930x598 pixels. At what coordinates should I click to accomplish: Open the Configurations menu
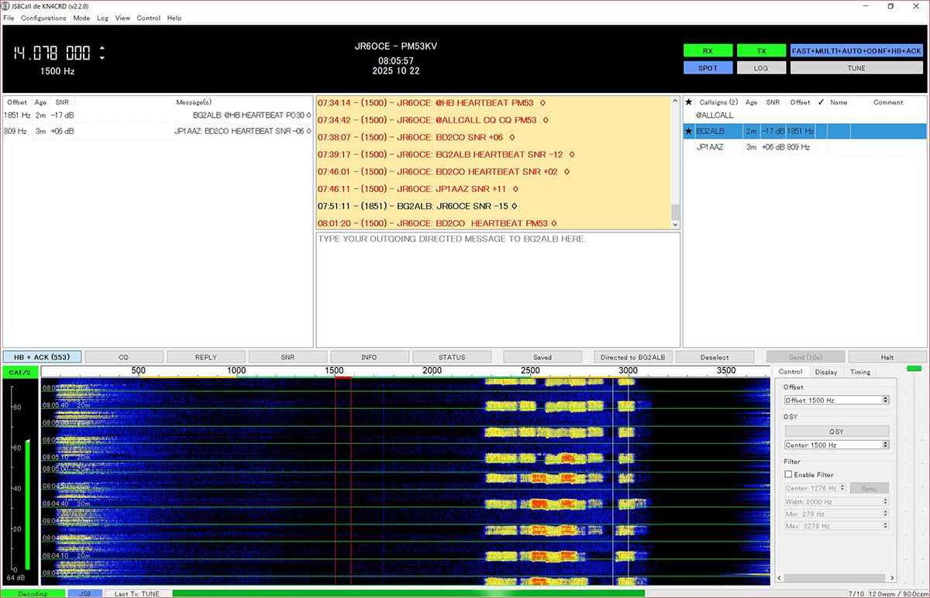click(43, 18)
